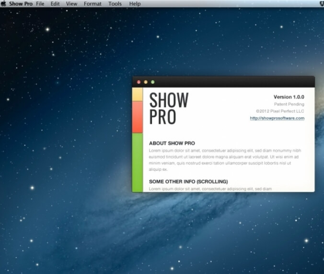
Task: Click the ABOUT SHOW PRO heading
Action: 172,143
